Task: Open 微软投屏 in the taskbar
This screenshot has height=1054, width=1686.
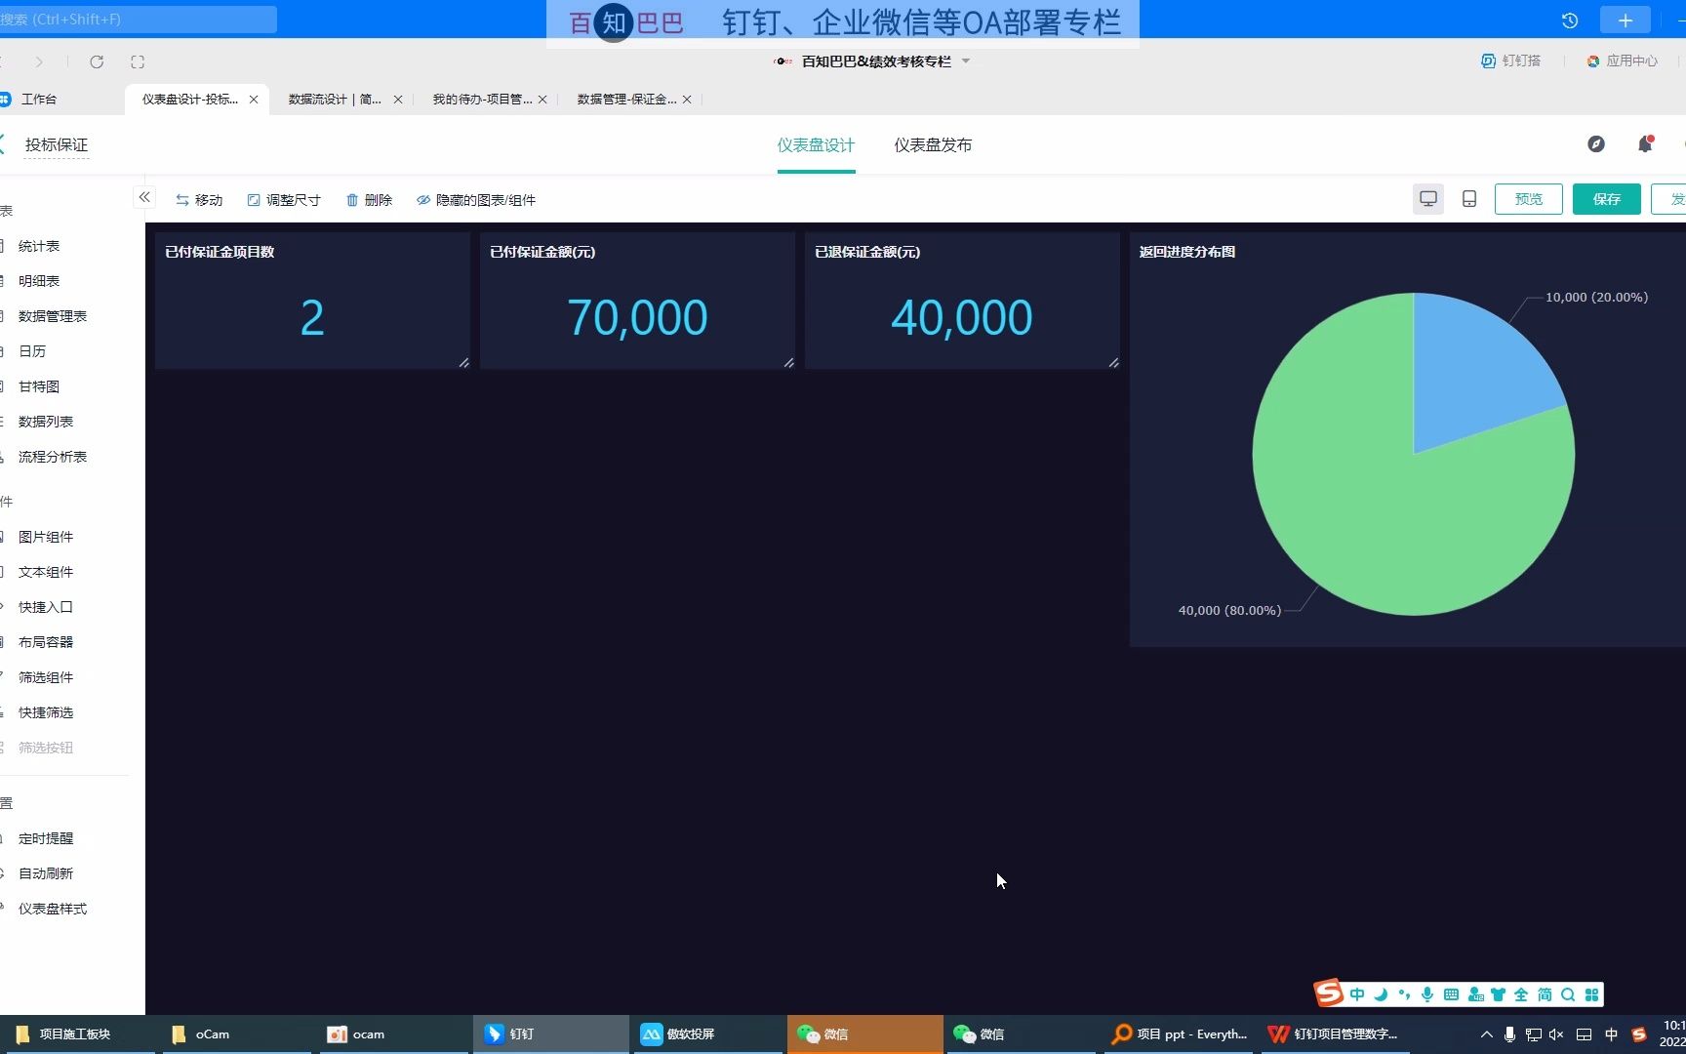Action: pyautogui.click(x=708, y=1034)
